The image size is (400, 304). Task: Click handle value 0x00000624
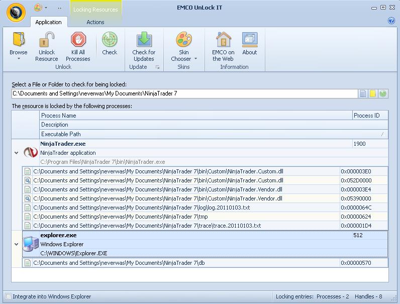tap(356, 217)
